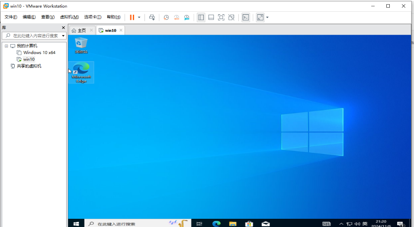The height and width of the screenshot is (227, 414).
Task: Open Microsoft Store from guest taskbar
Action: coord(249,224)
